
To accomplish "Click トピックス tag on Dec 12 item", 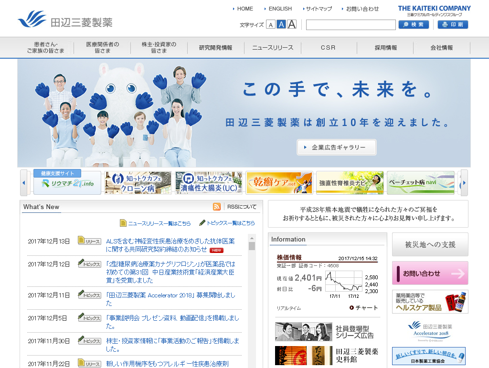I will 89,263.
